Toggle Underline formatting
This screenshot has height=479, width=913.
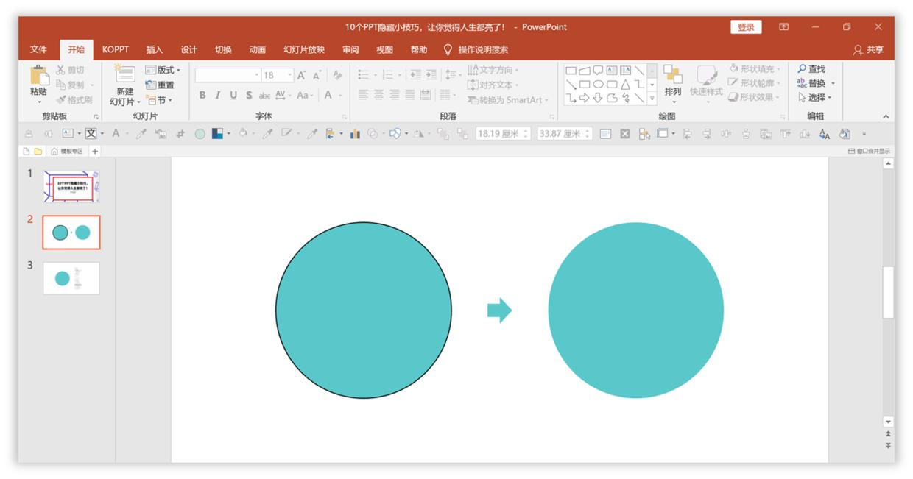click(x=233, y=95)
